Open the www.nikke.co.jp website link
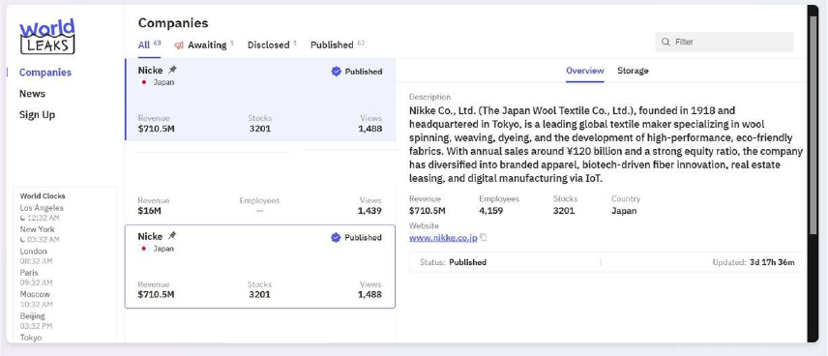This screenshot has width=828, height=356. (443, 238)
